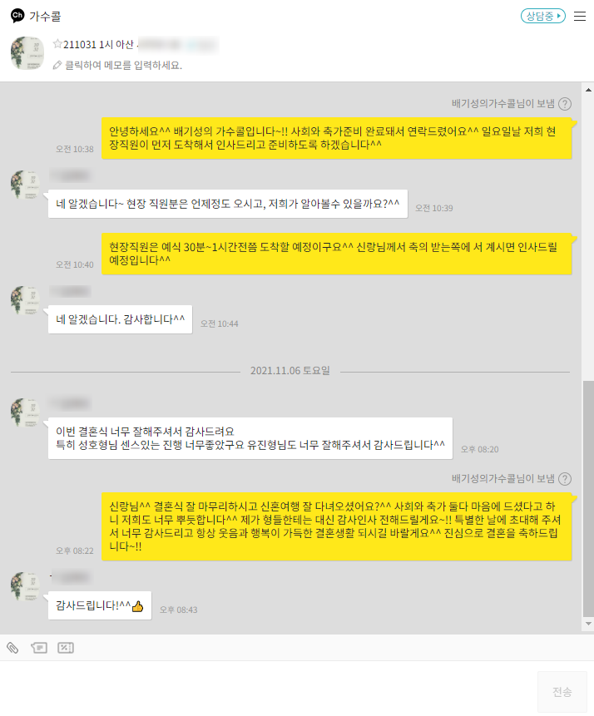Click the help icon beside lower 배기성의가수콜님이 보냄
The width and height of the screenshot is (594, 716).
pos(565,479)
